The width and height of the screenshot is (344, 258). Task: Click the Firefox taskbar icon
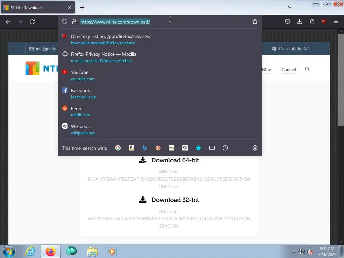(x=51, y=251)
